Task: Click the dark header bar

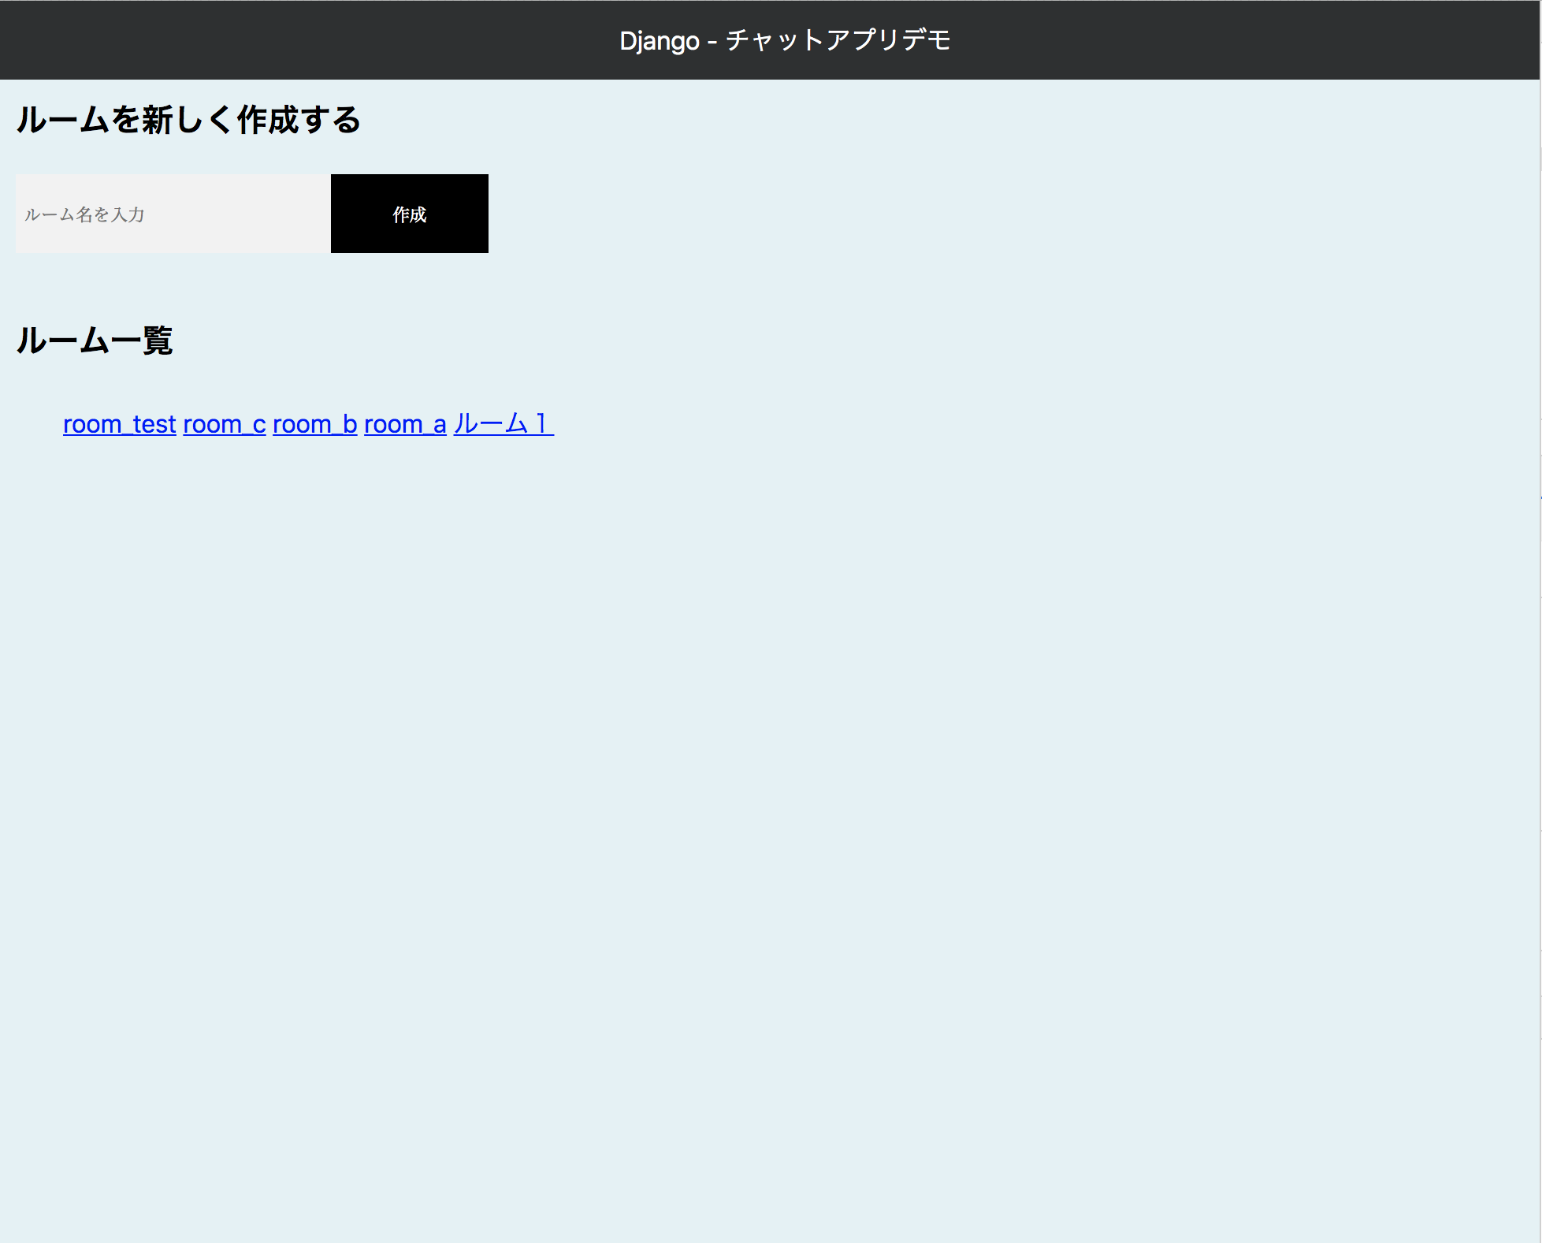Action: [x=315, y=40]
